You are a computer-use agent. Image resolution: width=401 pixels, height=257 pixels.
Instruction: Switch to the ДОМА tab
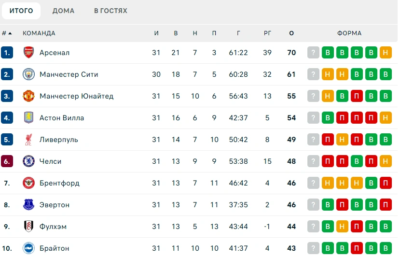[x=63, y=11]
